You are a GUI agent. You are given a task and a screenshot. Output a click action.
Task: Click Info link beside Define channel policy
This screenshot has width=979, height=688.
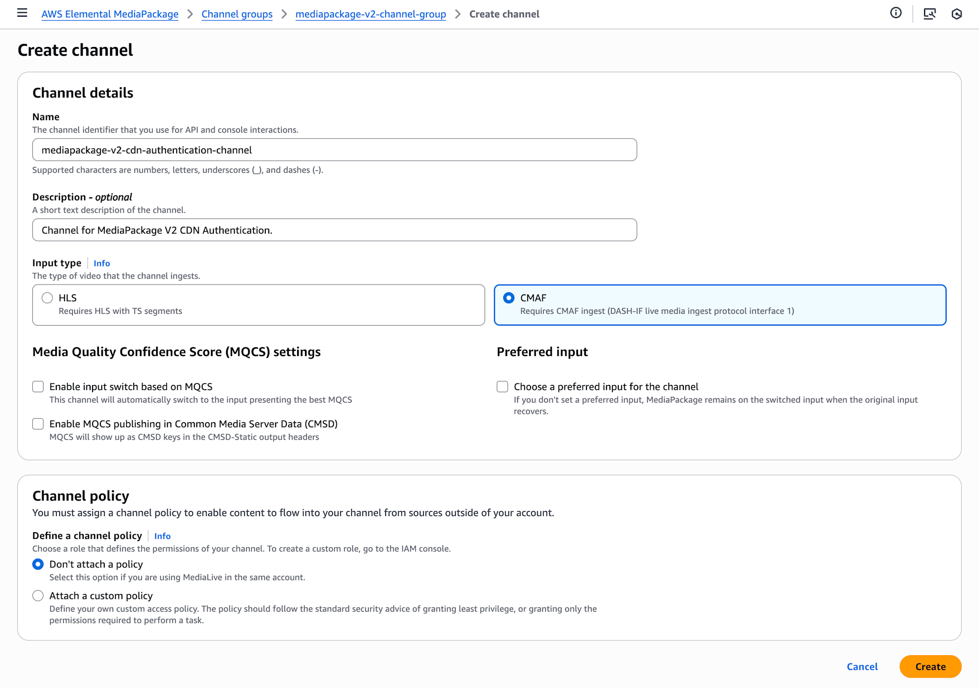(162, 536)
